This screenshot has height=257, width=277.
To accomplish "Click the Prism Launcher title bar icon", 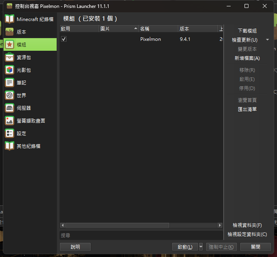I will [x=10, y=6].
